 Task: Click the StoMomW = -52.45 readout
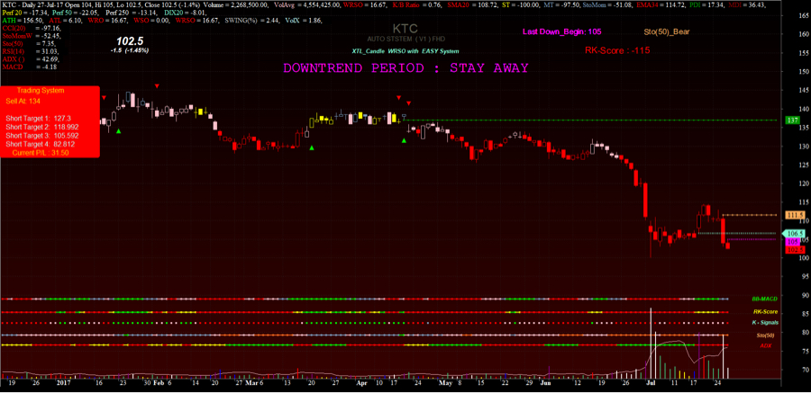(31, 36)
